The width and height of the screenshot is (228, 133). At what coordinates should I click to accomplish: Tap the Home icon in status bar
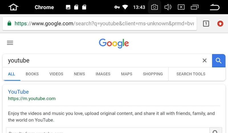13,7
